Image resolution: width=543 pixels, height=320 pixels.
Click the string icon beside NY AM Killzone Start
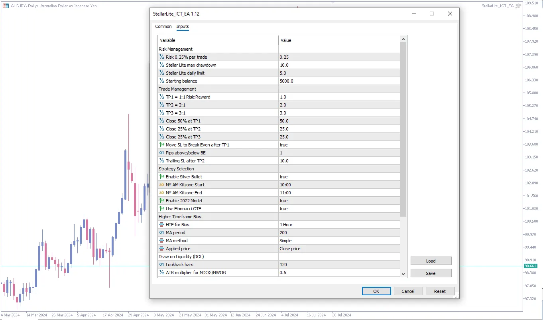(x=161, y=185)
